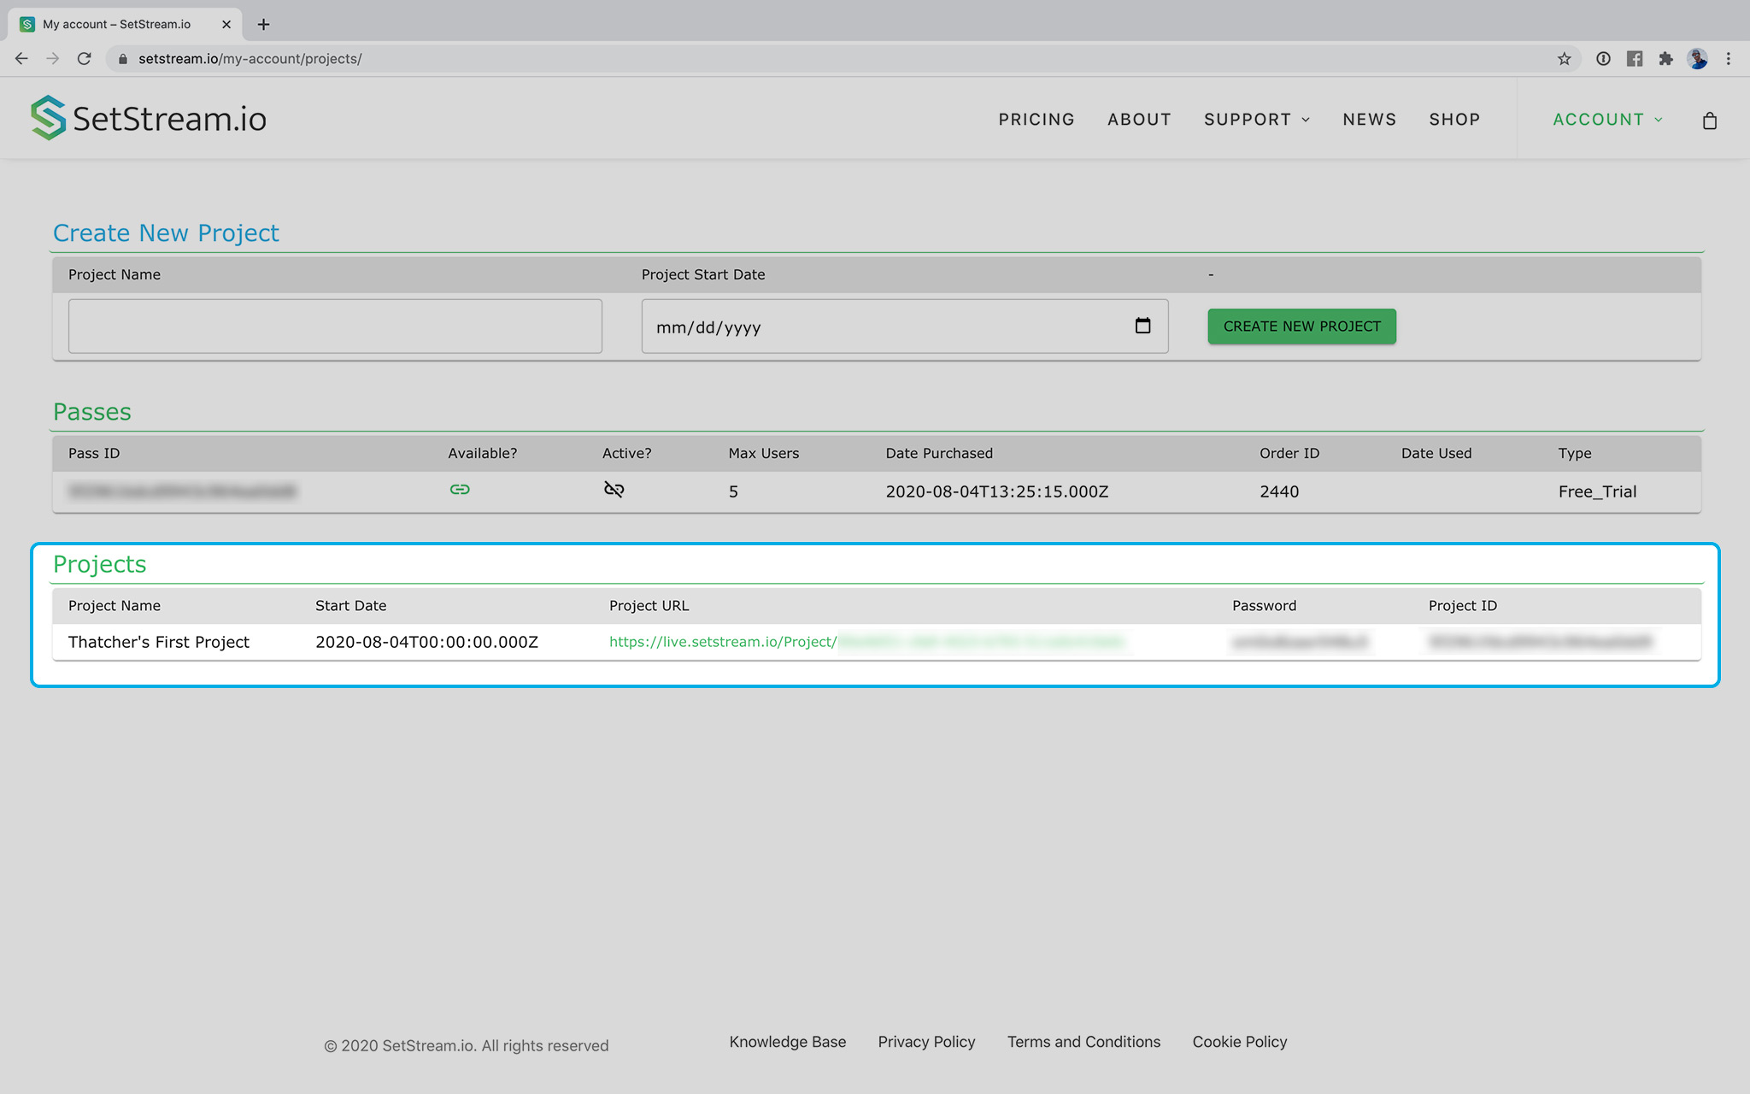Click the SetStream.io logo
1750x1094 pixels.
point(149,118)
